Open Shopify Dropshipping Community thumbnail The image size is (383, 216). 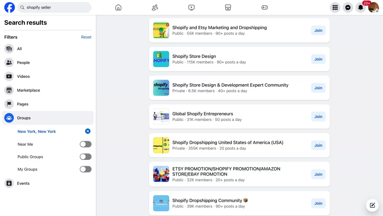tap(161, 203)
